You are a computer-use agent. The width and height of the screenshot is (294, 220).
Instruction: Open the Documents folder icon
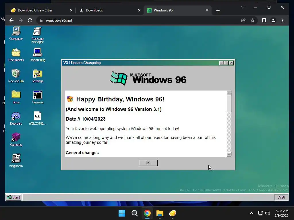pyautogui.click(x=16, y=55)
